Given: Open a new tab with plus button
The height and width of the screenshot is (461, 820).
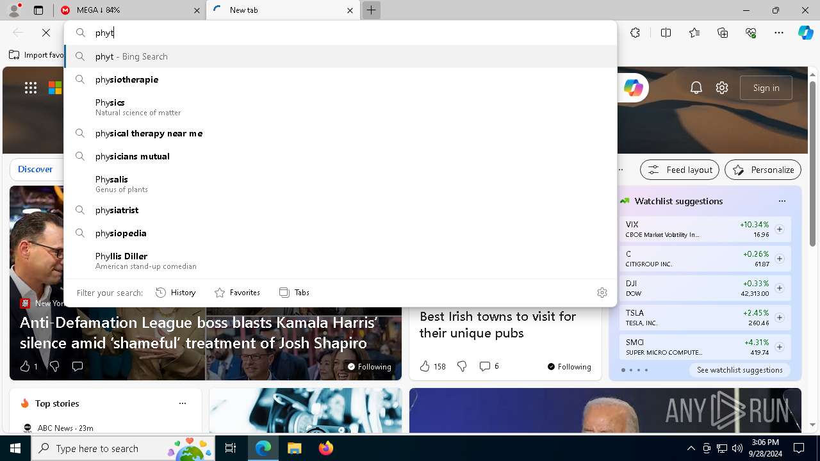Looking at the screenshot, I should 371,10.
